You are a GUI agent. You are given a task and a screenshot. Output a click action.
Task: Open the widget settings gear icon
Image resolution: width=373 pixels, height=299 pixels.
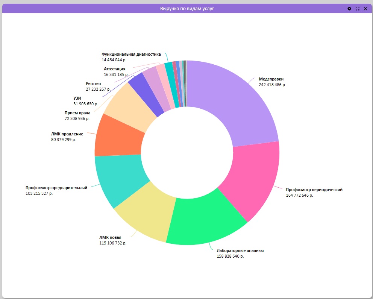point(349,9)
